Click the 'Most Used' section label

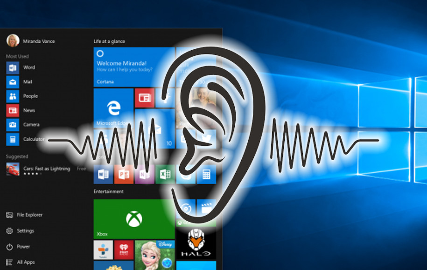(17, 56)
